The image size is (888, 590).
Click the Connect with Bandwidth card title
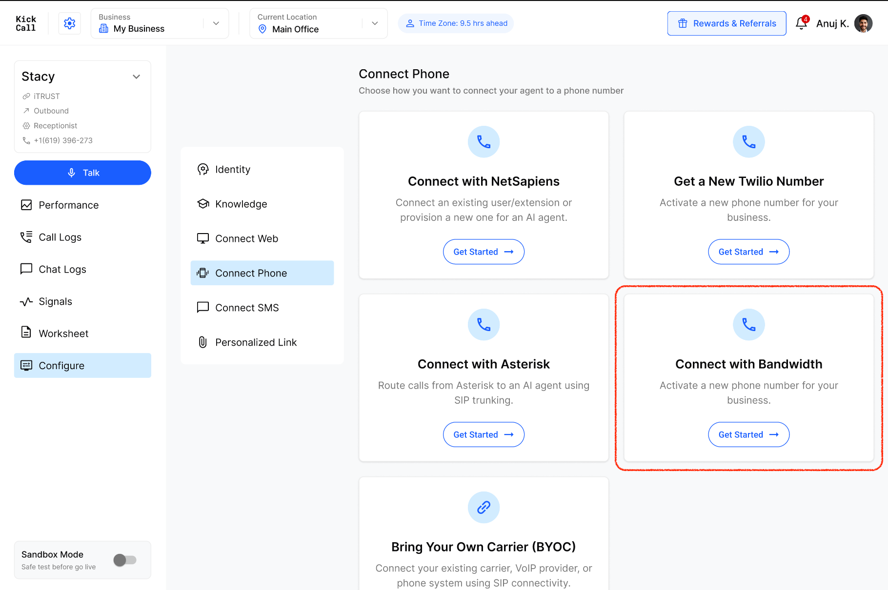tap(748, 364)
